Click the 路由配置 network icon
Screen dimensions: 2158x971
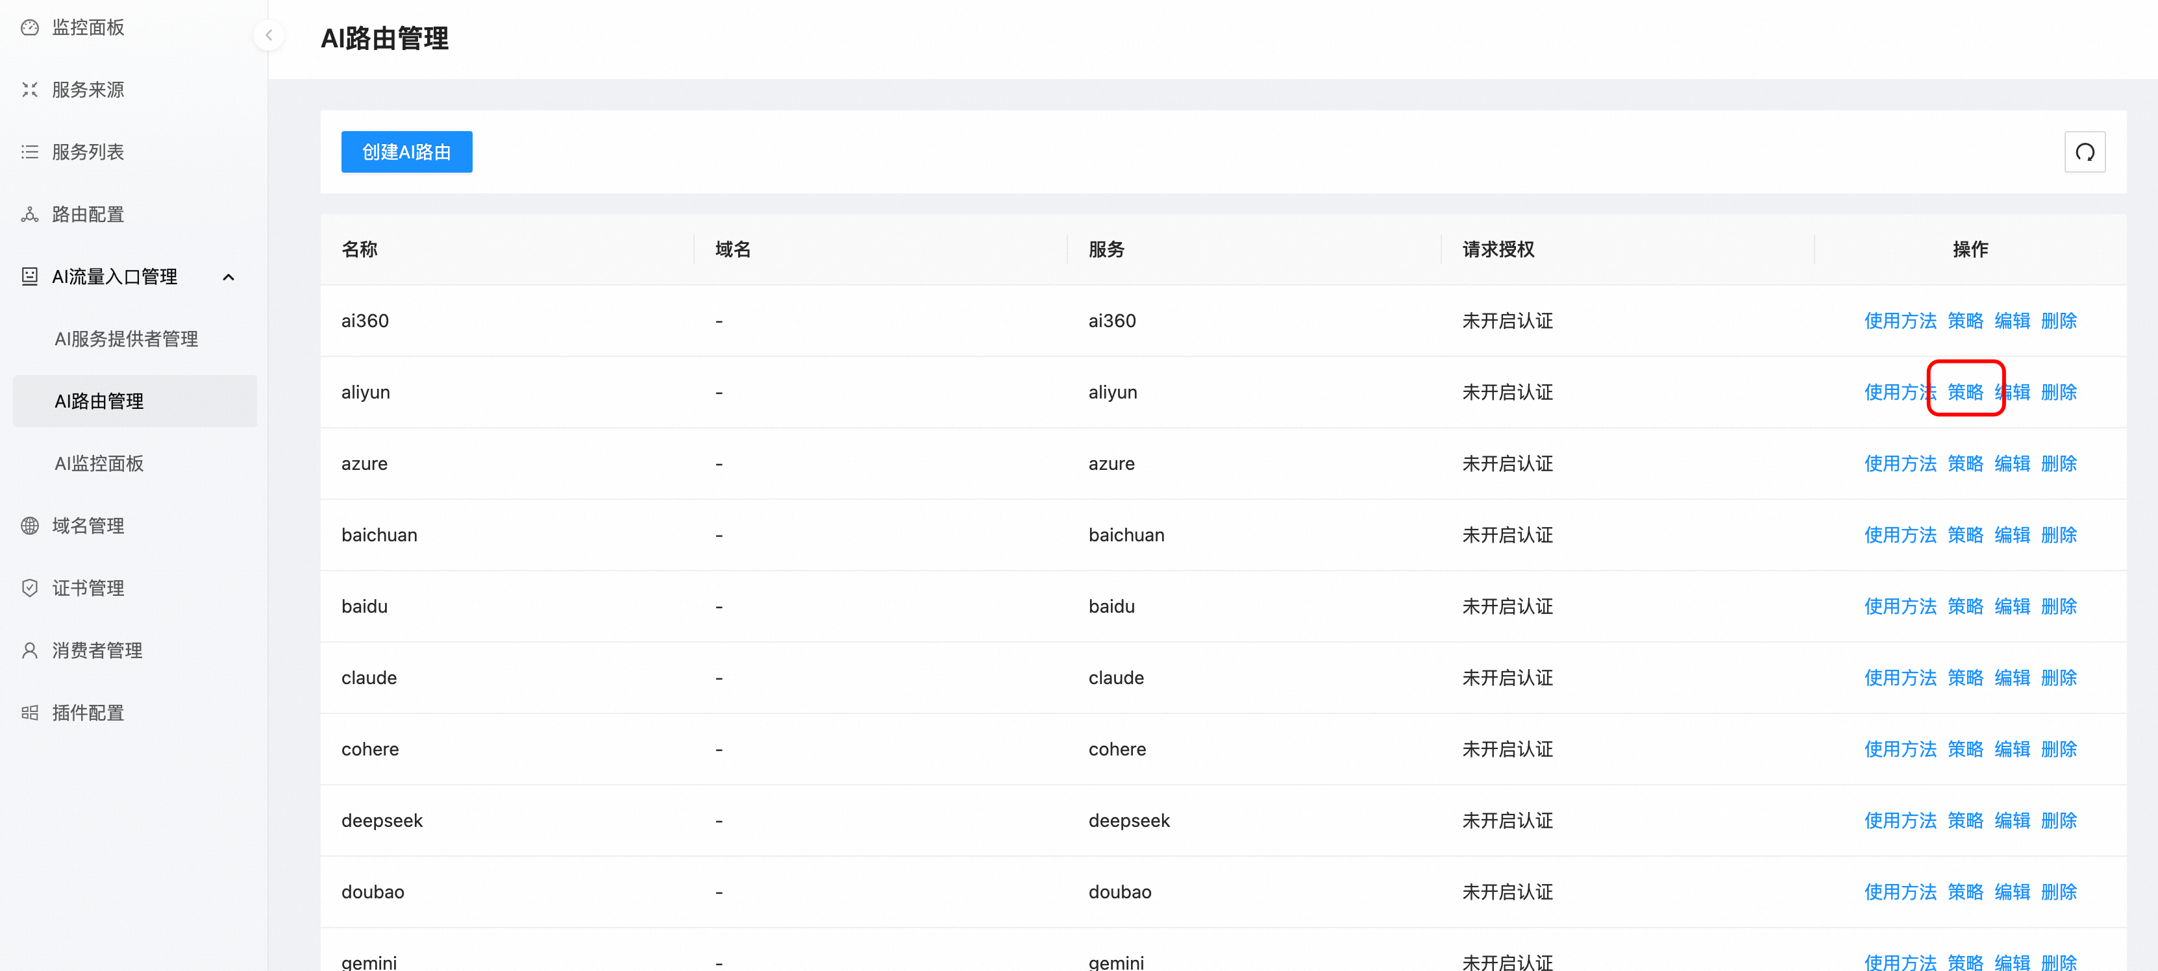(x=29, y=214)
